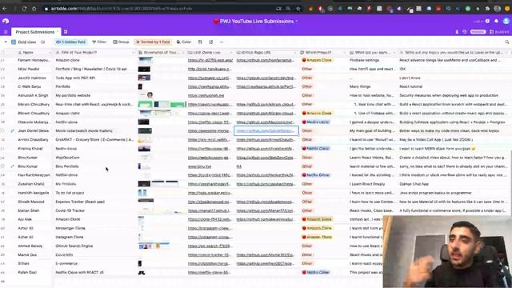This screenshot has height=288, width=512.
Task: Click the Grid view icon
Action: coord(14,42)
